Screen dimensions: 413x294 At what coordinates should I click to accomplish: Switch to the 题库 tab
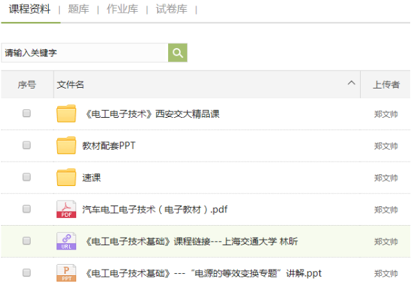point(79,9)
